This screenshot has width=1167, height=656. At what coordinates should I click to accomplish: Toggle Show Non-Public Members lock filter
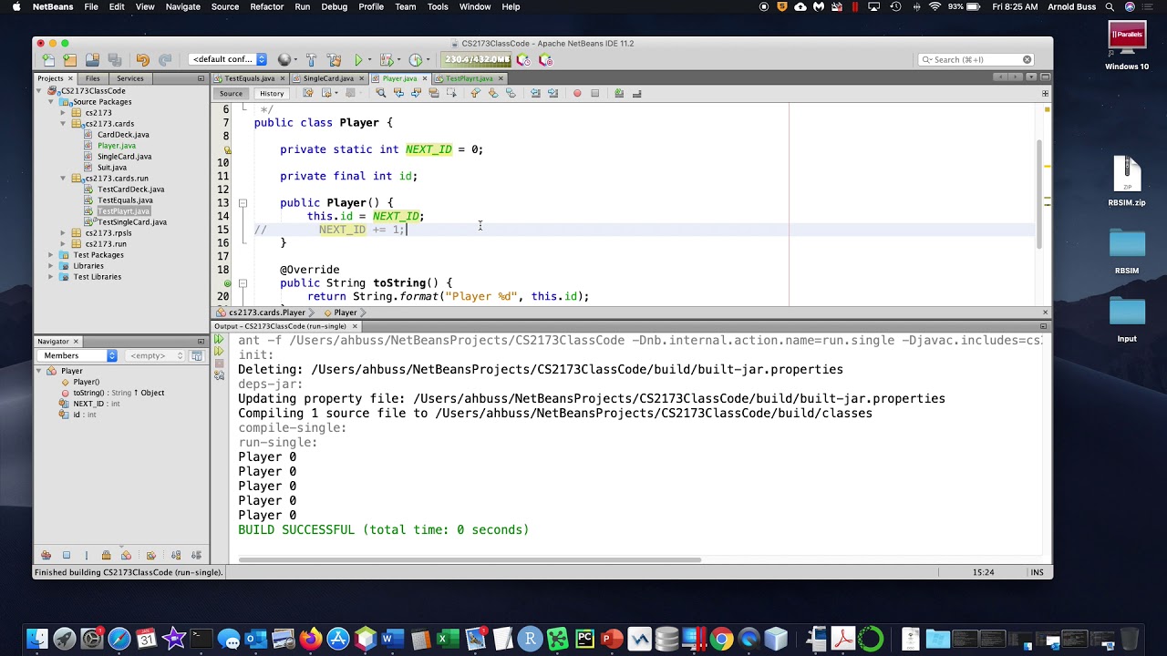coord(106,555)
